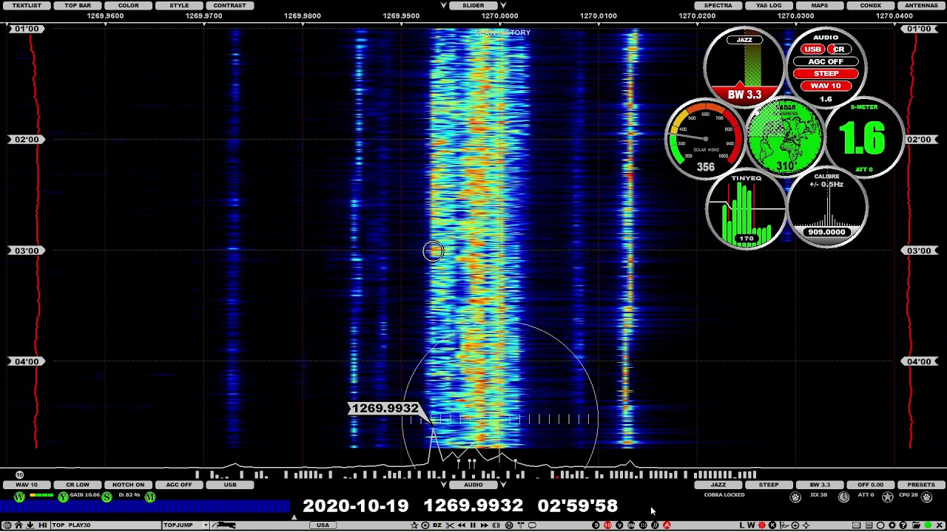Image resolution: width=947 pixels, height=532 pixels.
Task: Click the star badge icon next to ATT 0
Action: [887, 497]
